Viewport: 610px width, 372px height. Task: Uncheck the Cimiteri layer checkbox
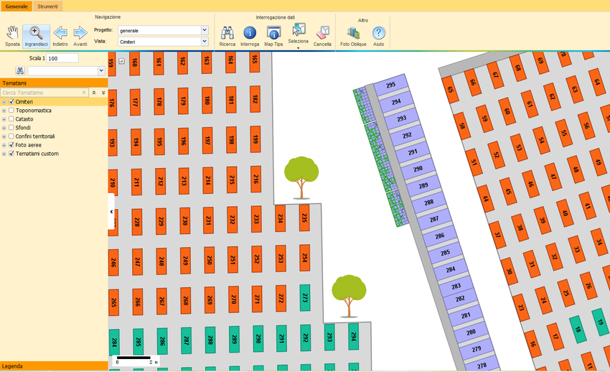(11, 101)
